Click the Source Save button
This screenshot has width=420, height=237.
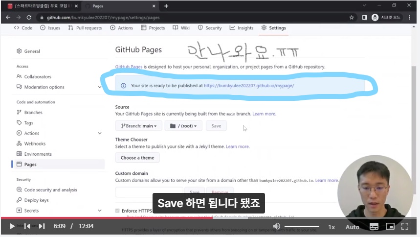[216, 126]
